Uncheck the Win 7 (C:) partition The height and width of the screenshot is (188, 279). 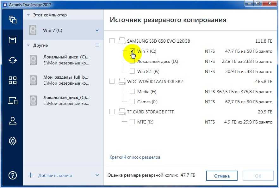[132, 51]
